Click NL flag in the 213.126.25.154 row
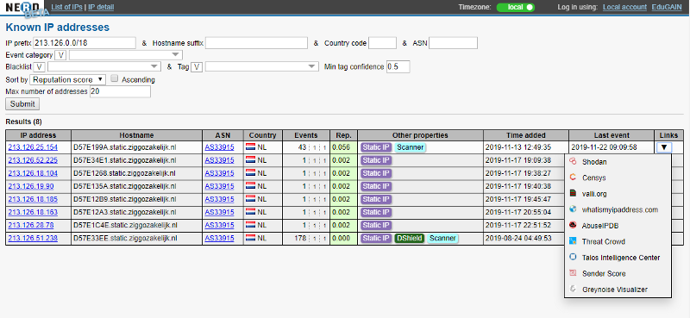 (251, 147)
